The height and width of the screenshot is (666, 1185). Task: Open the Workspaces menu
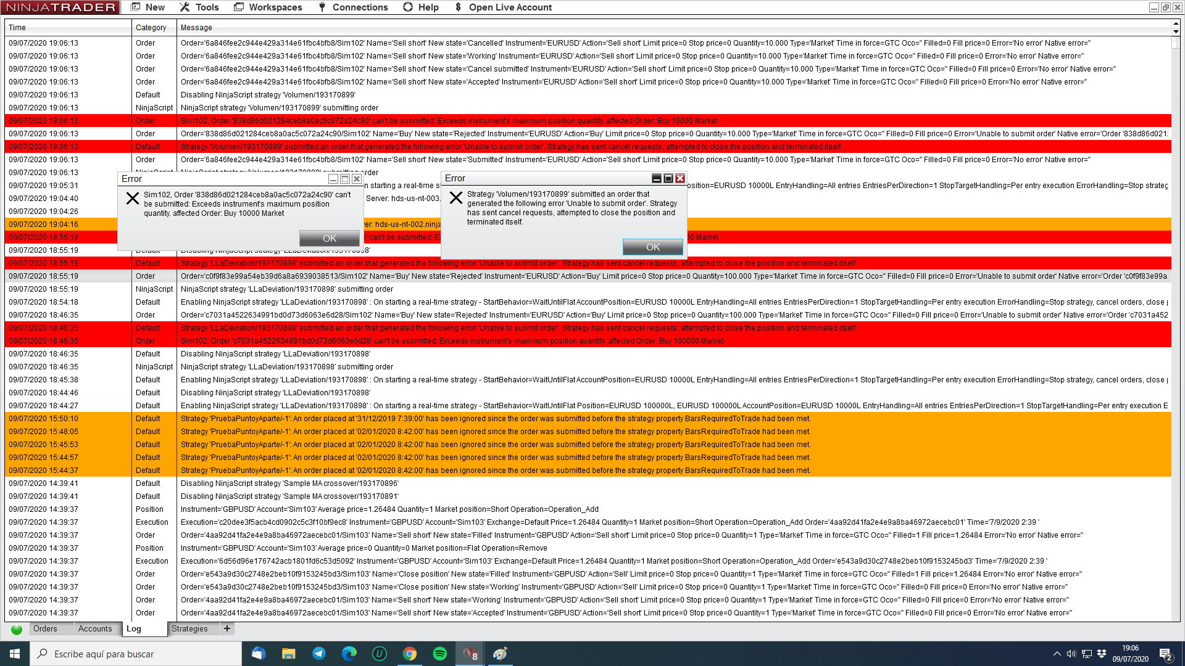268,7
